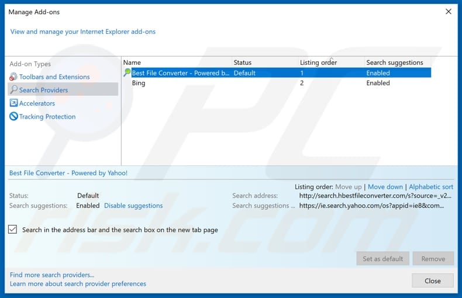Toggle the address bar search checkbox
462x298 pixels.
tap(12, 229)
